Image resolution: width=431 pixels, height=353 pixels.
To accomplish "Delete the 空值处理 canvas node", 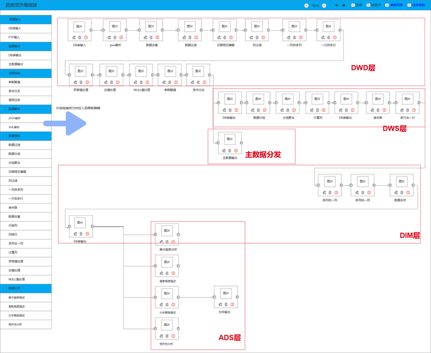I will pyautogui.click(x=112, y=82).
